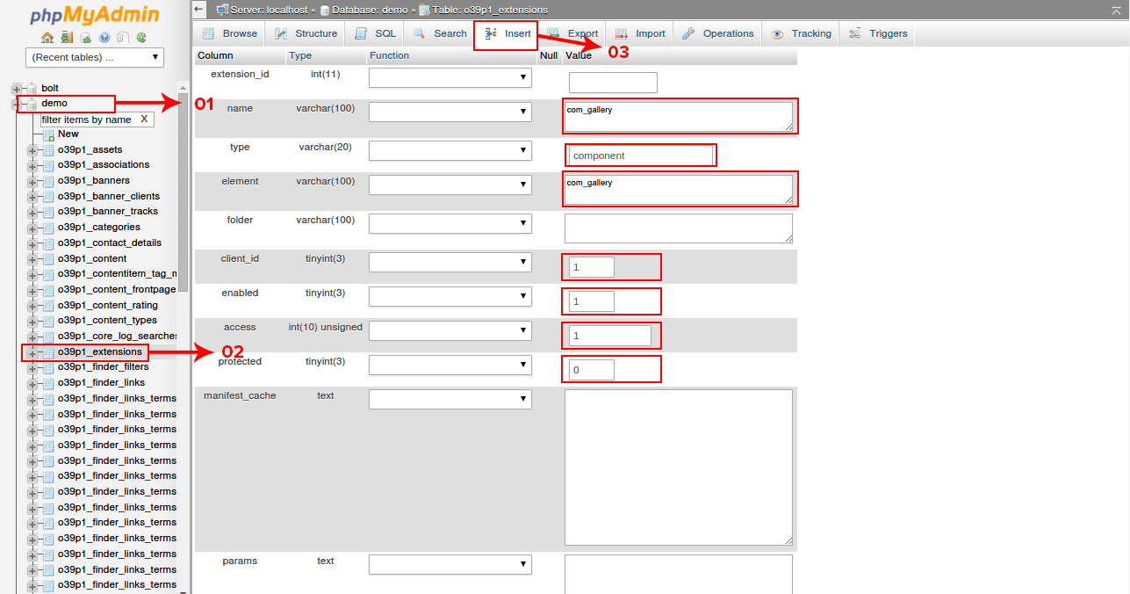The image size is (1130, 594).
Task: Open the Search tab
Action: (440, 33)
